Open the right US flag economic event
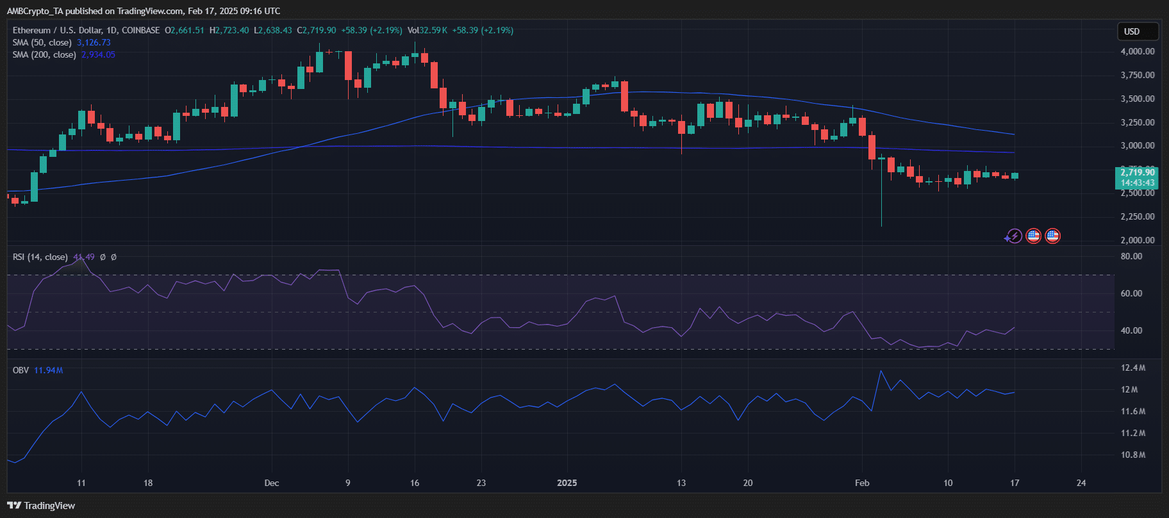Screen dimensions: 1169x518 [x=1052, y=236]
